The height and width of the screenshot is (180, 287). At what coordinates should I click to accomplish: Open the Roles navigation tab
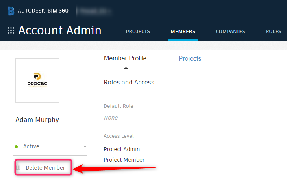click(x=274, y=31)
